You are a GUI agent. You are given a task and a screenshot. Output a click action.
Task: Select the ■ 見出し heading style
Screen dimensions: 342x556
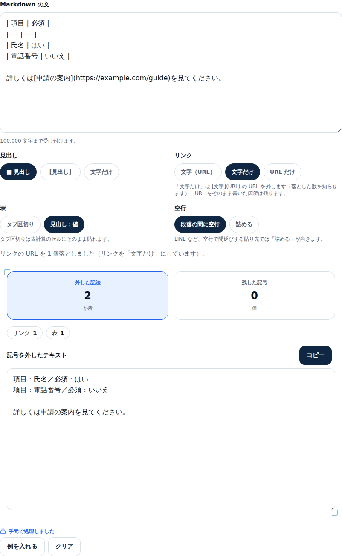(x=18, y=172)
